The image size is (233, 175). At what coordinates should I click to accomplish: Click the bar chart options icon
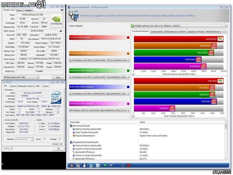91,165
